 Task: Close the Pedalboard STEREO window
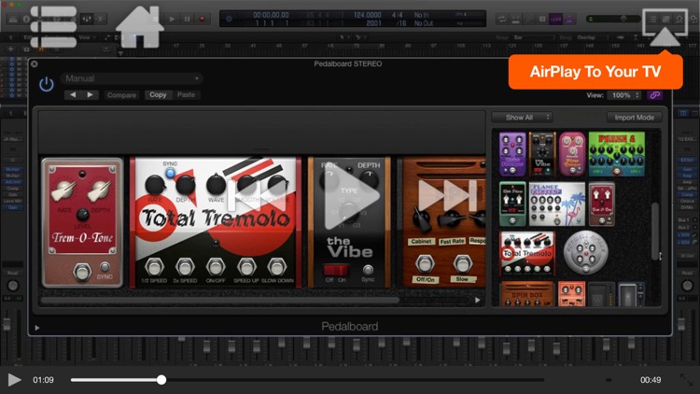35,63
